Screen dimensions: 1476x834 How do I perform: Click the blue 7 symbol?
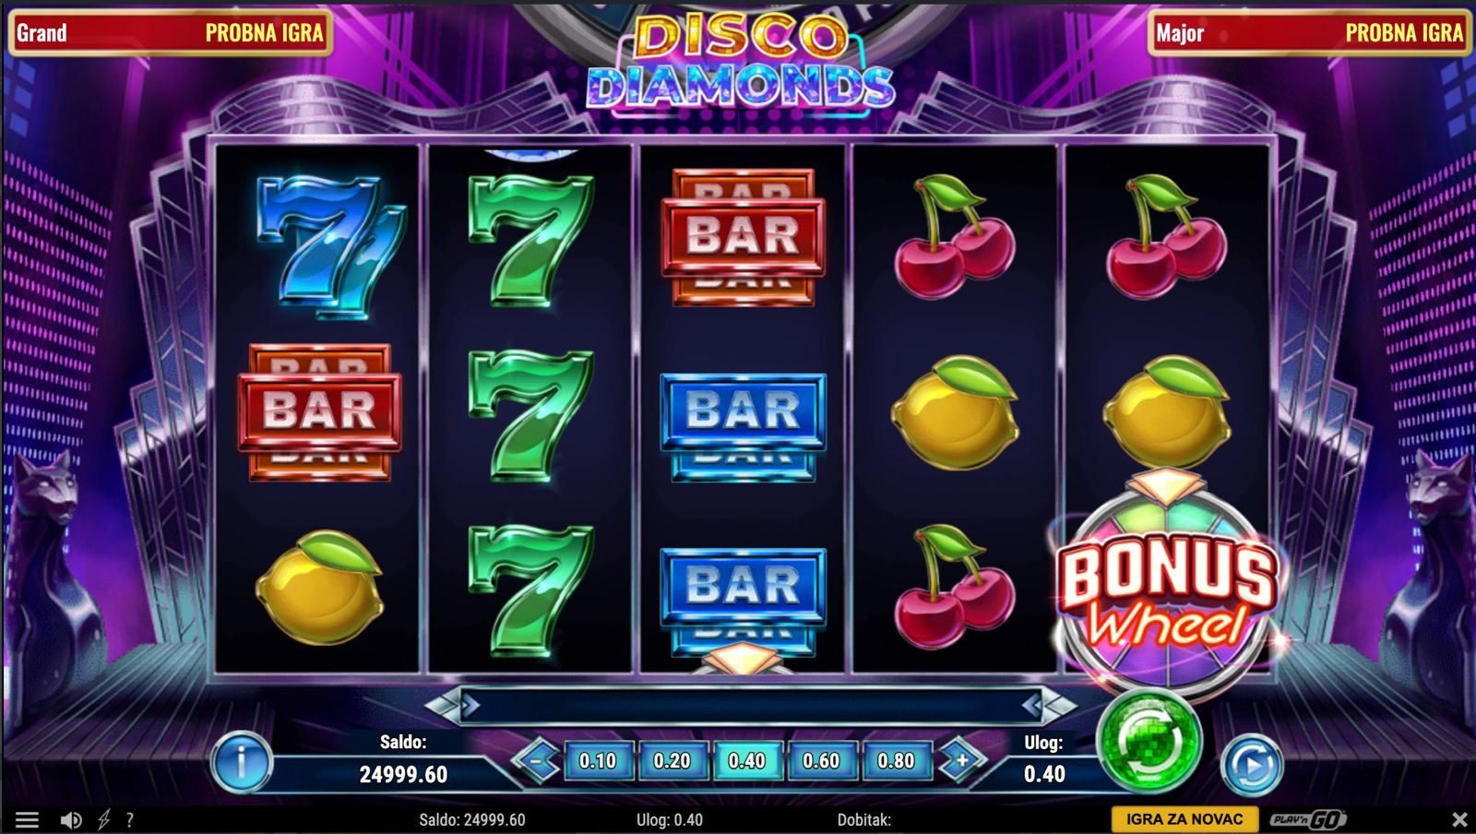coord(330,245)
